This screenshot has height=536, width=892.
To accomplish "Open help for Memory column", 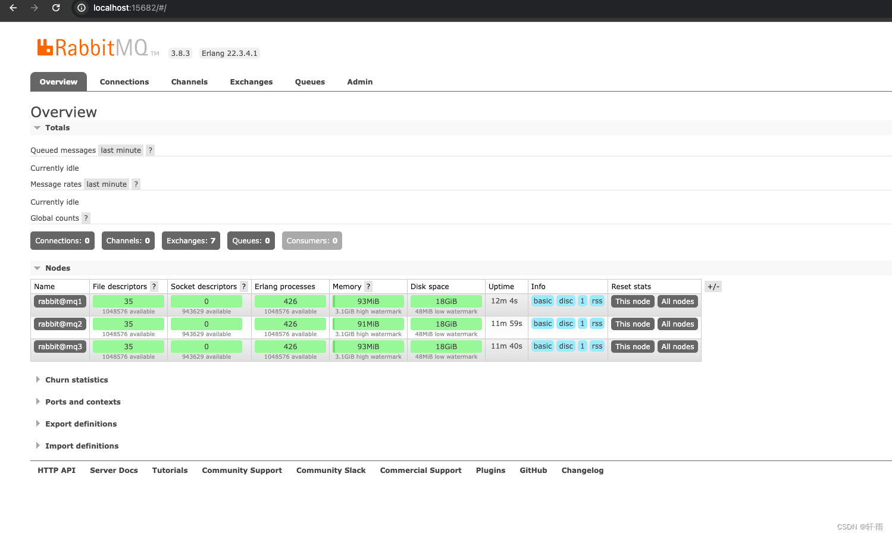I will point(368,287).
